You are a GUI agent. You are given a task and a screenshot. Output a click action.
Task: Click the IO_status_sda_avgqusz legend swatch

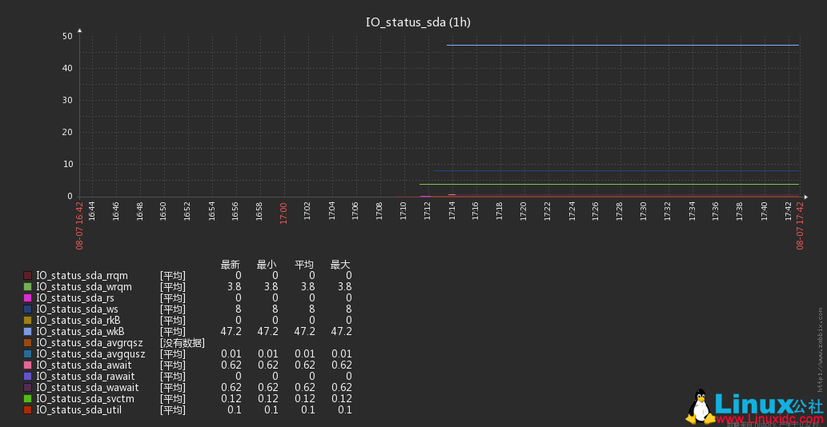pyautogui.click(x=27, y=353)
